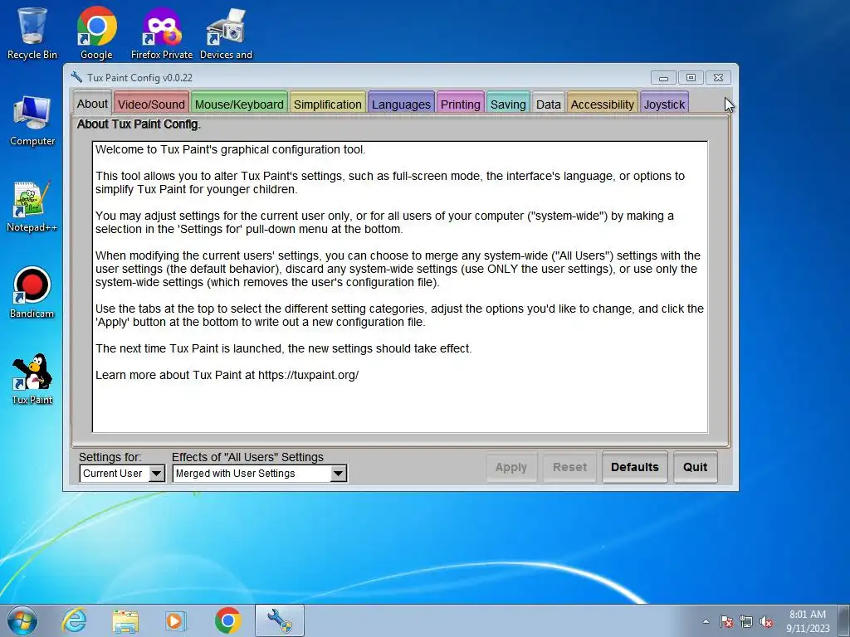Open Firefox Private desktop shortcut
Image resolution: width=850 pixels, height=637 pixels.
click(x=162, y=32)
